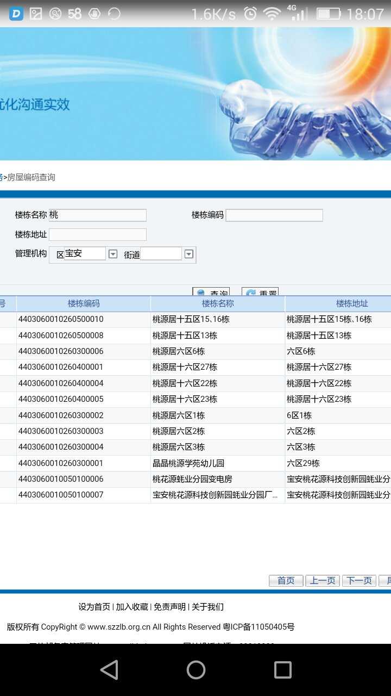
Task: Tap the battery icon in status bar
Action: point(328,14)
